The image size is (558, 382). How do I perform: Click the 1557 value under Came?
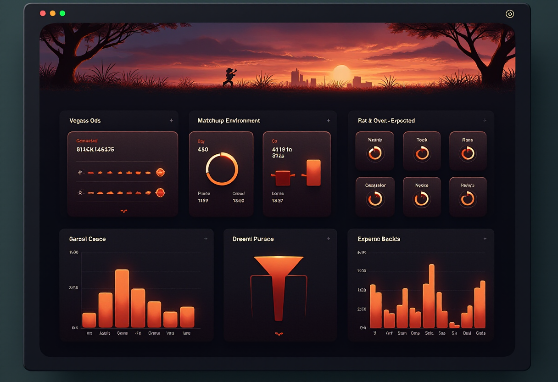click(x=278, y=201)
